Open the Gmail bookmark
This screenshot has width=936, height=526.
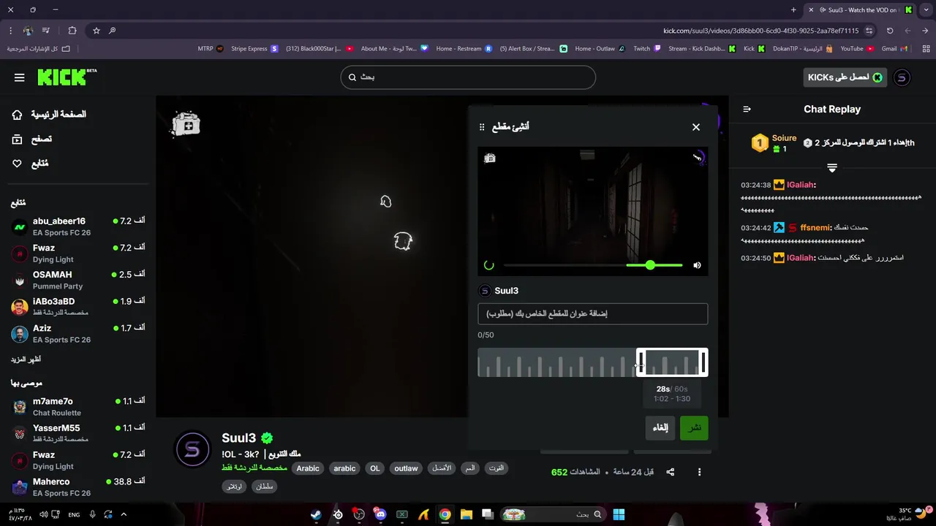(x=894, y=49)
